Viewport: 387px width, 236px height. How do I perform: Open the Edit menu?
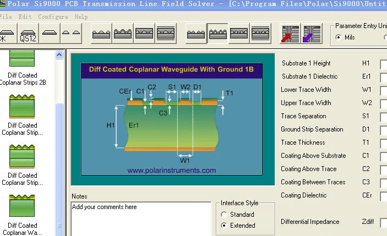(25, 17)
